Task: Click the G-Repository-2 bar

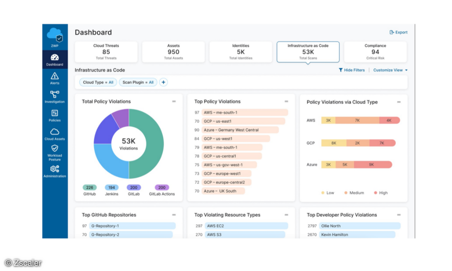Action: tap(131, 234)
